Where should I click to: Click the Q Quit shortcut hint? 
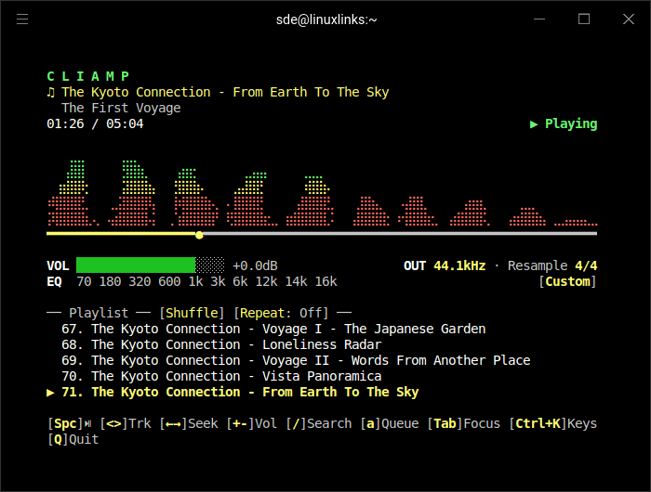pos(73,439)
